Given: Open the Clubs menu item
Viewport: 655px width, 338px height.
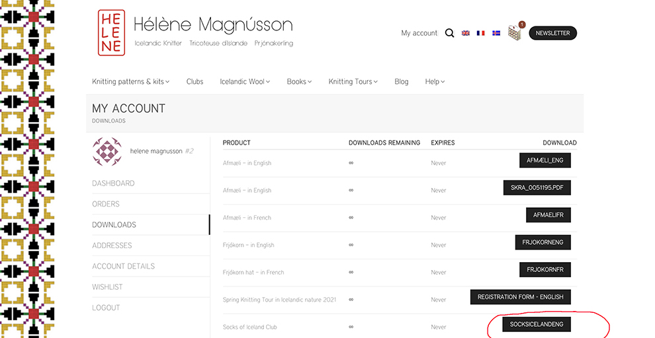Looking at the screenshot, I should click(x=195, y=82).
